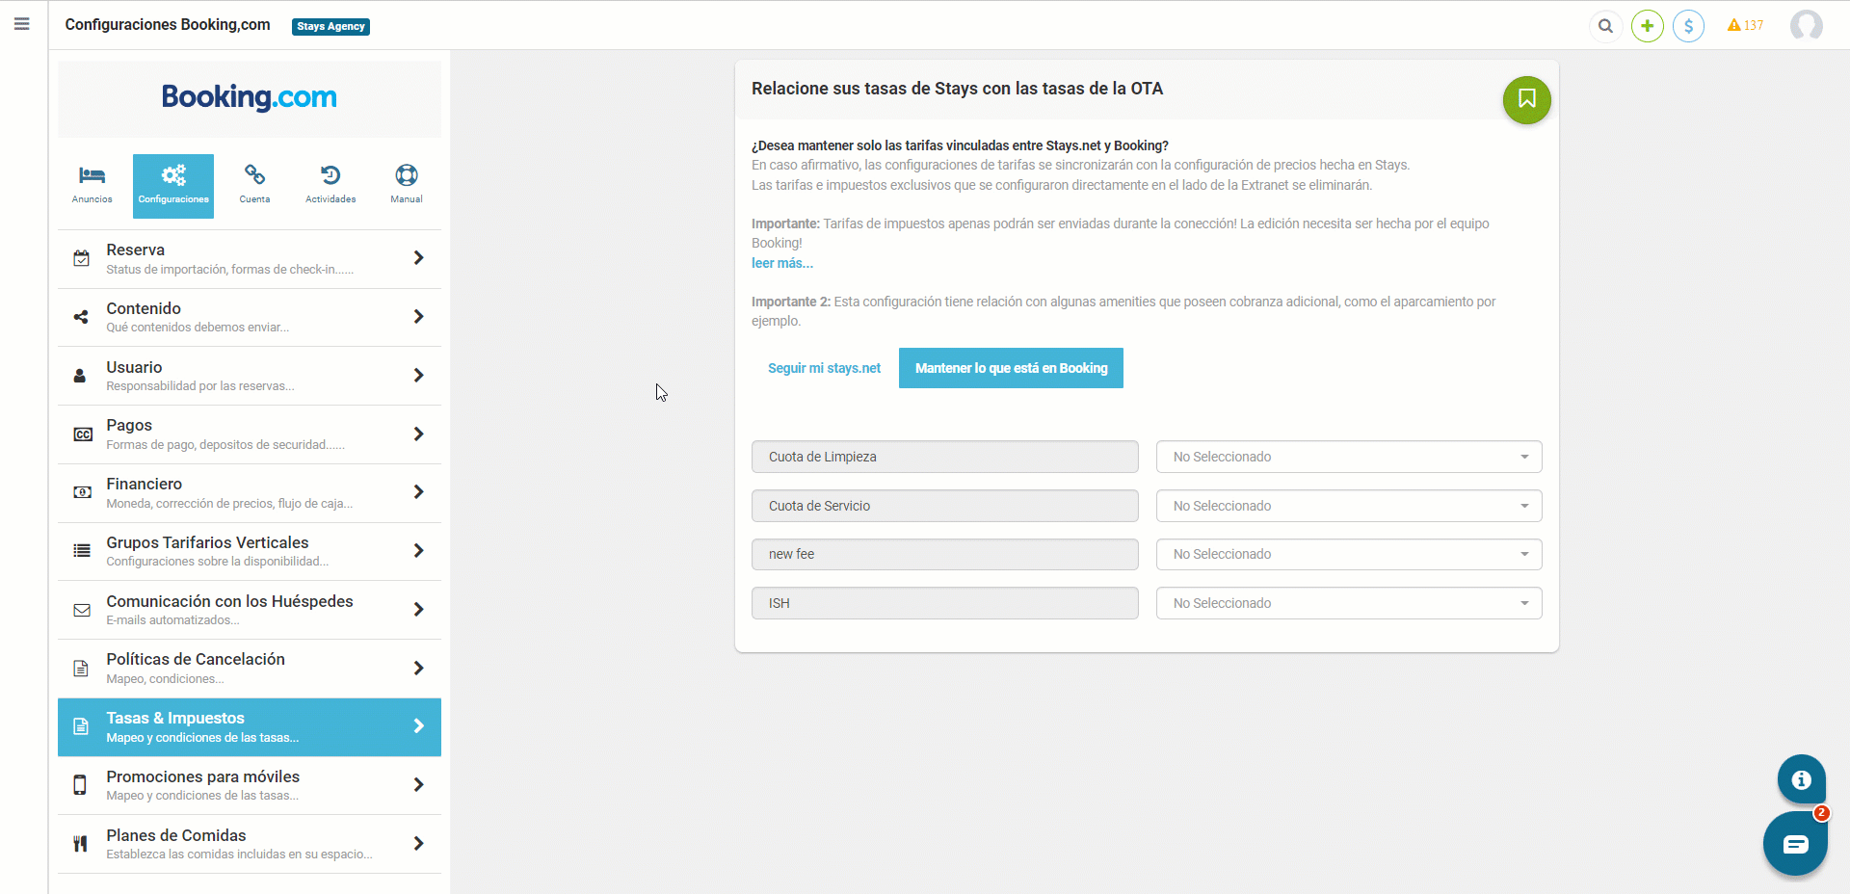Expand the Financiero section chevron
Viewport: 1850px width, 894px height.
(x=418, y=492)
